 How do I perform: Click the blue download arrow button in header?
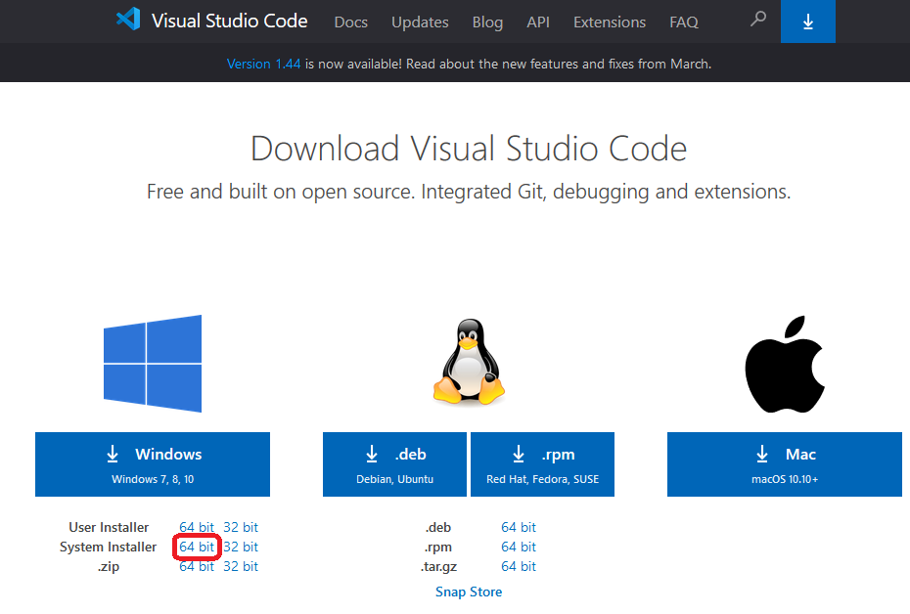point(808,22)
